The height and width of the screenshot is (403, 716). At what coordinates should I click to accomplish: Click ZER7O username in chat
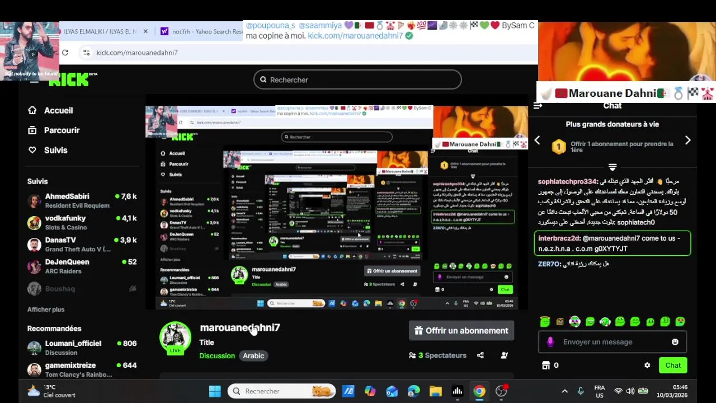coord(549,264)
